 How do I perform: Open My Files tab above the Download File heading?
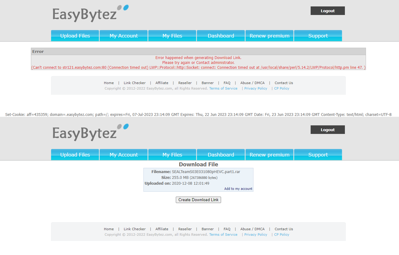point(172,155)
